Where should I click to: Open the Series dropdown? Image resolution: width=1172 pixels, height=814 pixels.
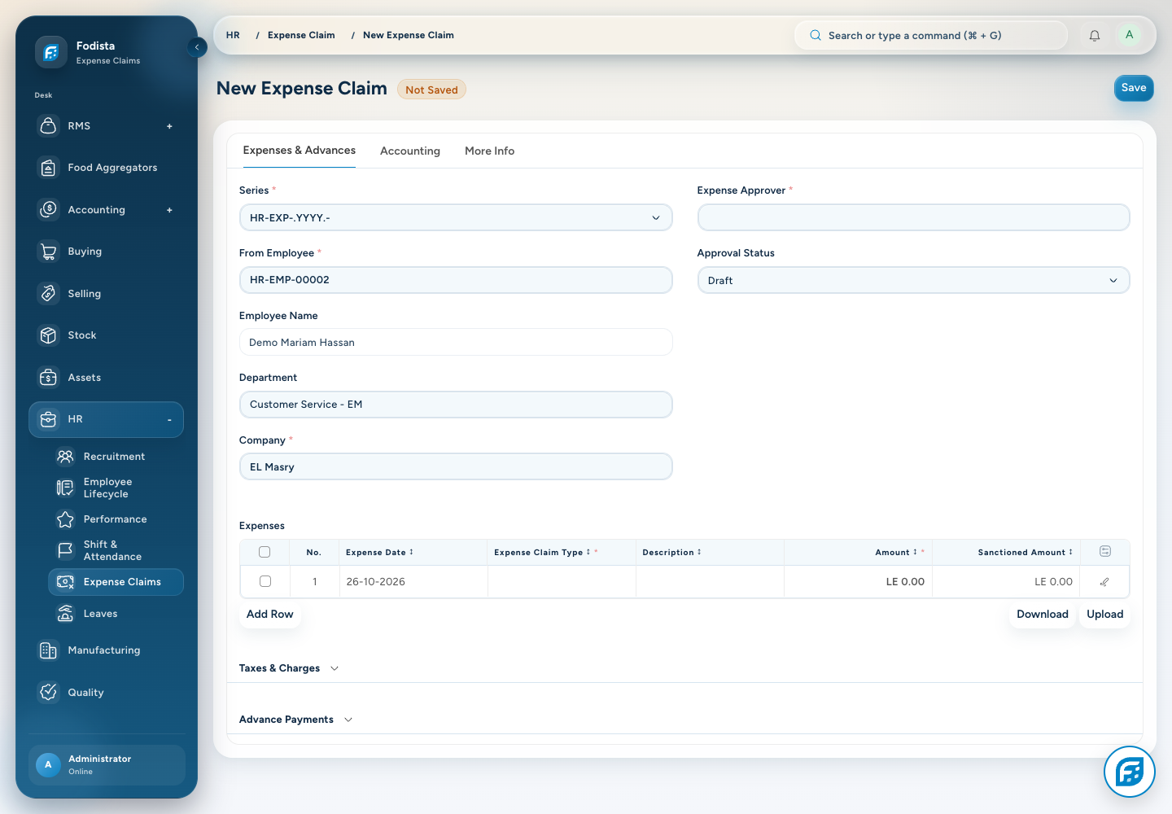pos(456,217)
